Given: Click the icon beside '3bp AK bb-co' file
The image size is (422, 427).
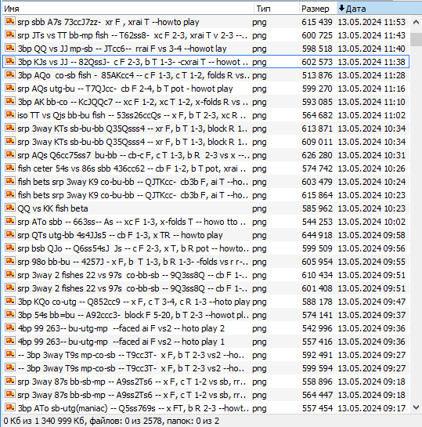Looking at the screenshot, I should pyautogui.click(x=10, y=101).
